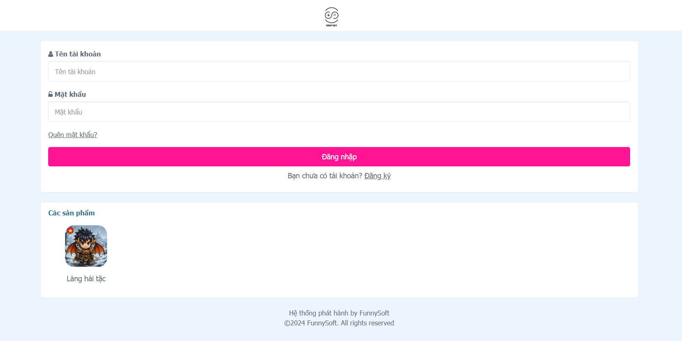Focus the Tên tài khoản input field

pos(339,72)
